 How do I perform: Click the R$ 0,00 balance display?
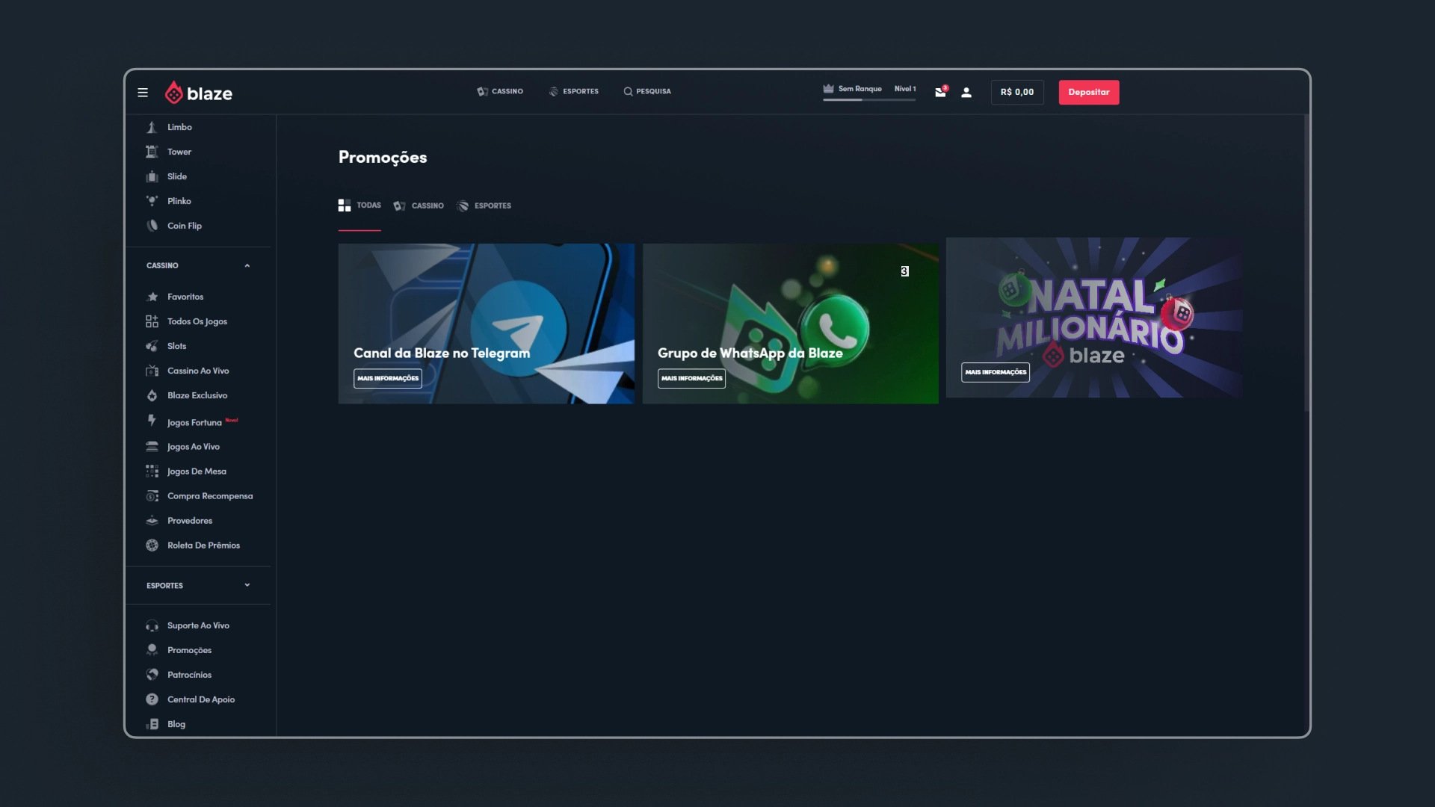pyautogui.click(x=1017, y=92)
